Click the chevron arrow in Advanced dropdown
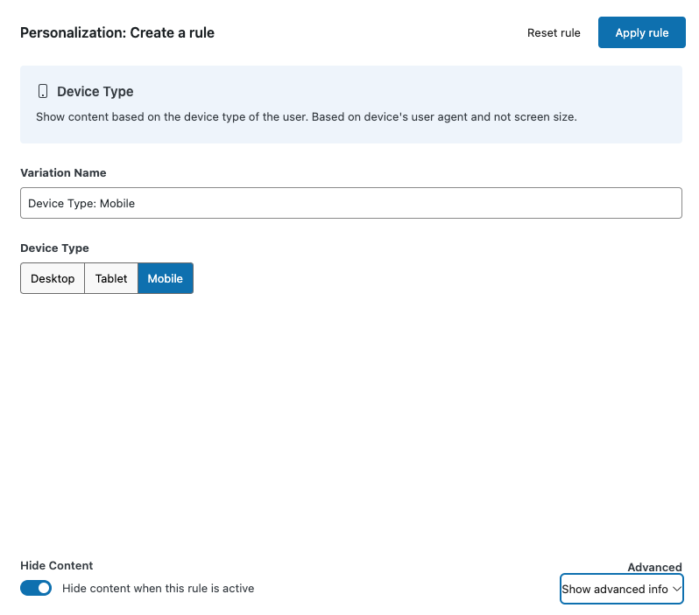Screen dimensions: 699x615 (x=676, y=589)
